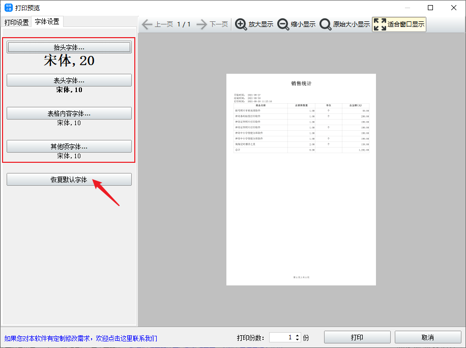
Task: Select the 字体设置 tab
Action: 47,22
